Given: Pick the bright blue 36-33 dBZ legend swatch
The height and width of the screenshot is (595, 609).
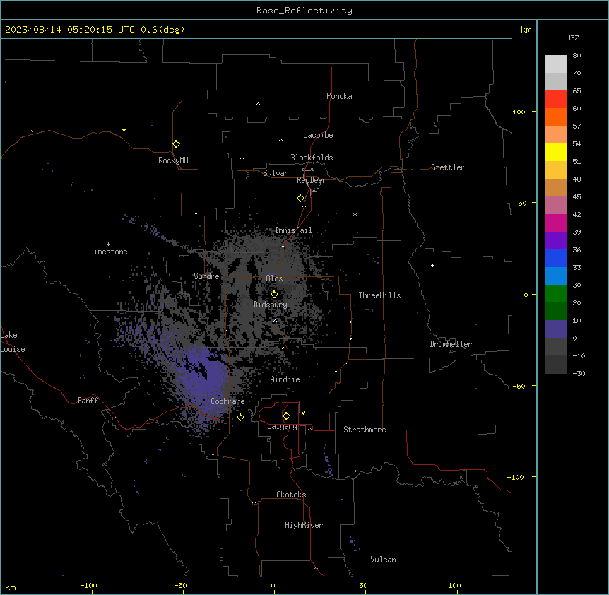Looking at the screenshot, I should pos(555,258).
